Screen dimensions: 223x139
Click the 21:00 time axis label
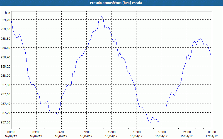[x=187, y=132]
